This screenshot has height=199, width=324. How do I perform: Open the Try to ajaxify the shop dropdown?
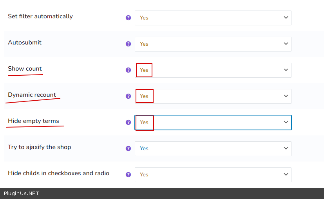pos(213,149)
